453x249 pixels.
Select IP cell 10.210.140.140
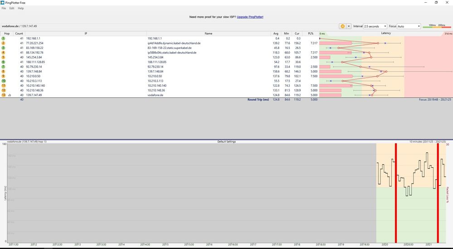[x=35, y=86]
